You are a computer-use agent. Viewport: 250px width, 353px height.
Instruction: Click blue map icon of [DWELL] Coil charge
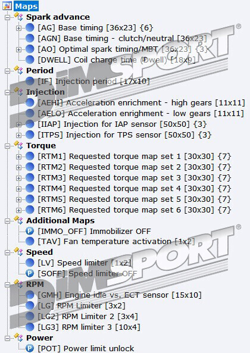click(30, 60)
